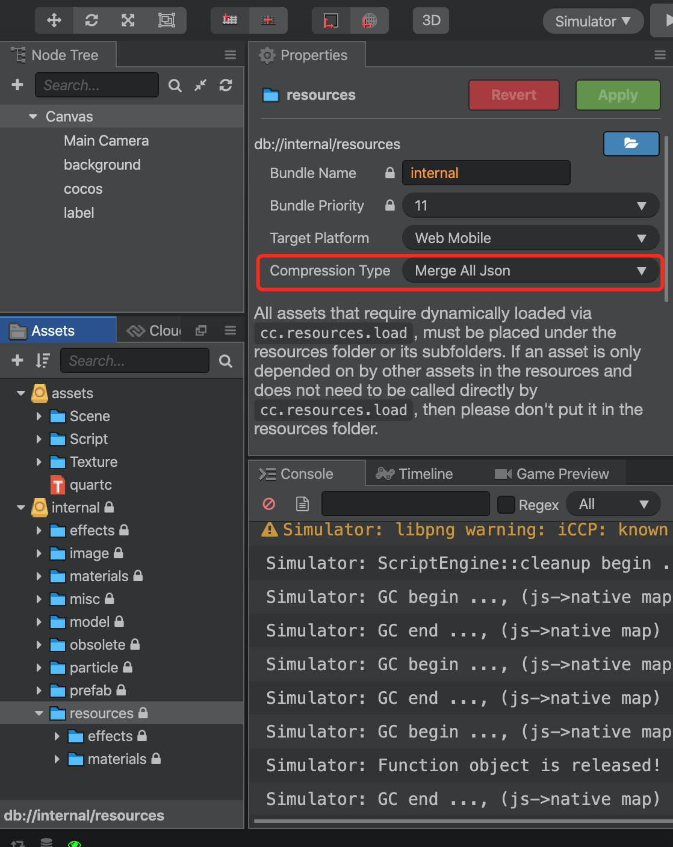Open the Compression Type dropdown

coord(530,271)
